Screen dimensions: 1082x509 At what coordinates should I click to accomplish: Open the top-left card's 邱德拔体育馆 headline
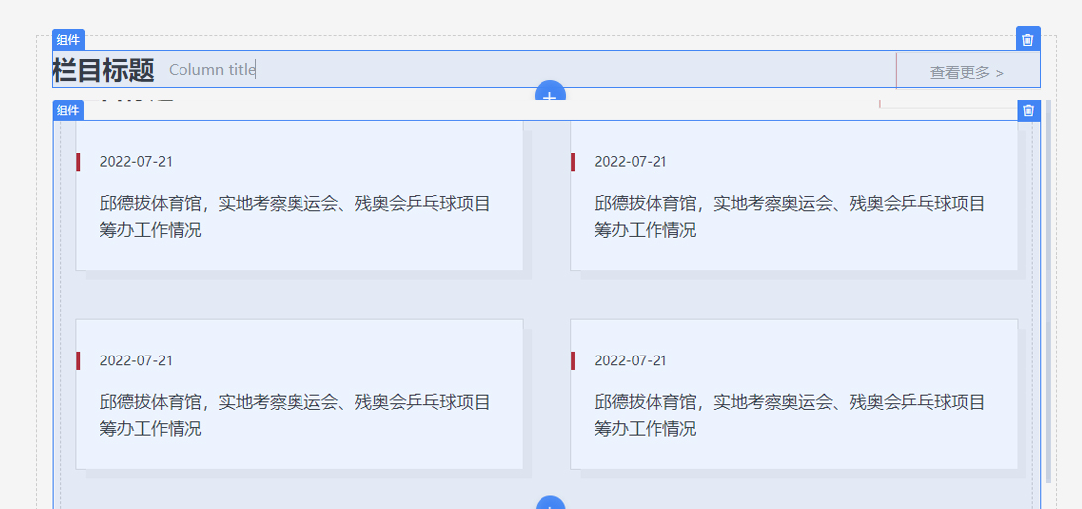295,216
